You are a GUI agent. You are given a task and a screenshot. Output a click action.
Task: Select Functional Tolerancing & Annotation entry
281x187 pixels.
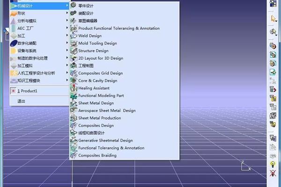pyautogui.click(x=125, y=148)
